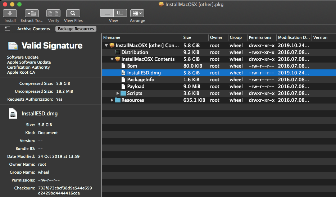The height and width of the screenshot is (197, 336).
Task: Click the Payload file icon
Action: tap(123, 87)
